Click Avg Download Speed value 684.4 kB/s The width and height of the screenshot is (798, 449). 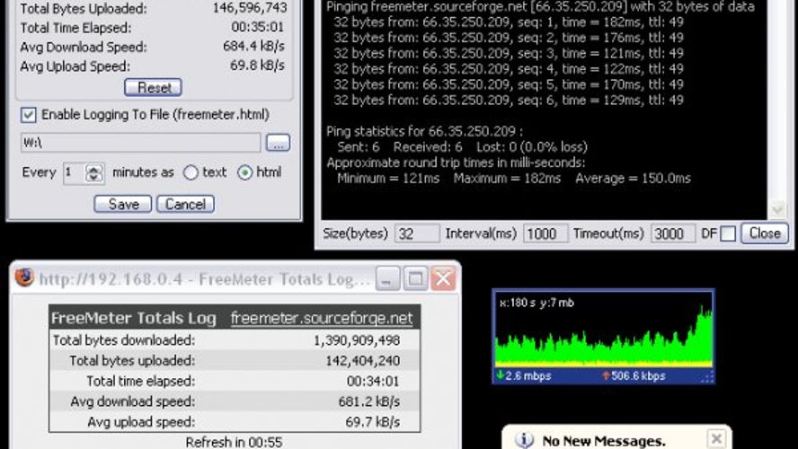253,47
